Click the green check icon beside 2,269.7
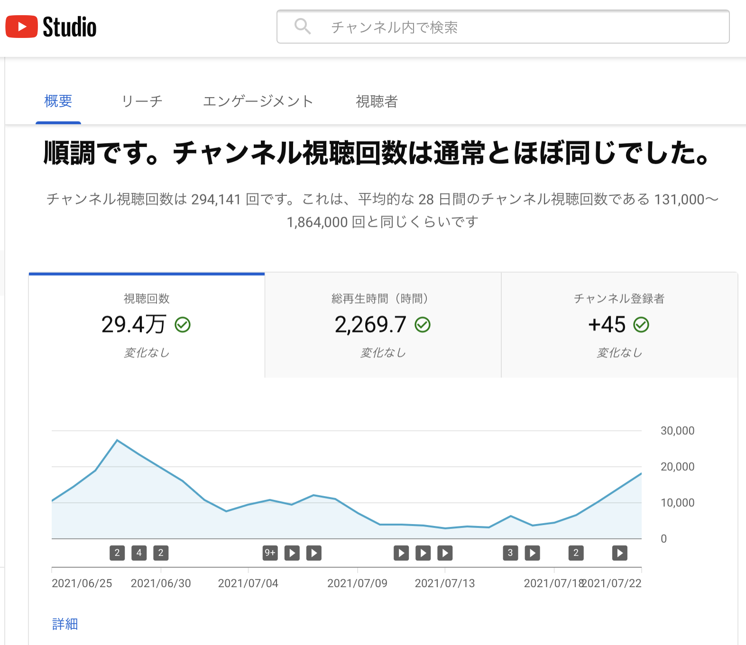The image size is (746, 645). (x=423, y=325)
